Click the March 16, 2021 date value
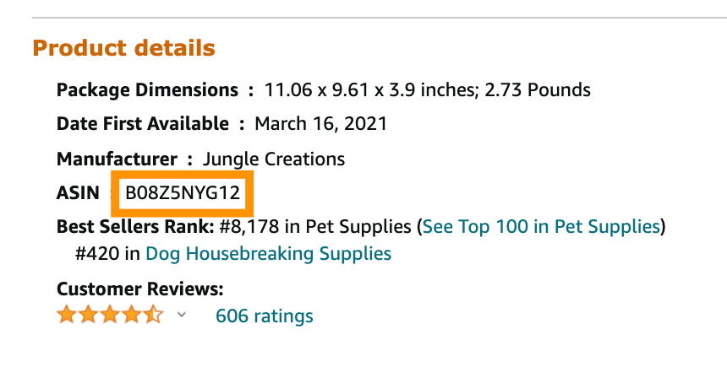The image size is (727, 378). [321, 124]
